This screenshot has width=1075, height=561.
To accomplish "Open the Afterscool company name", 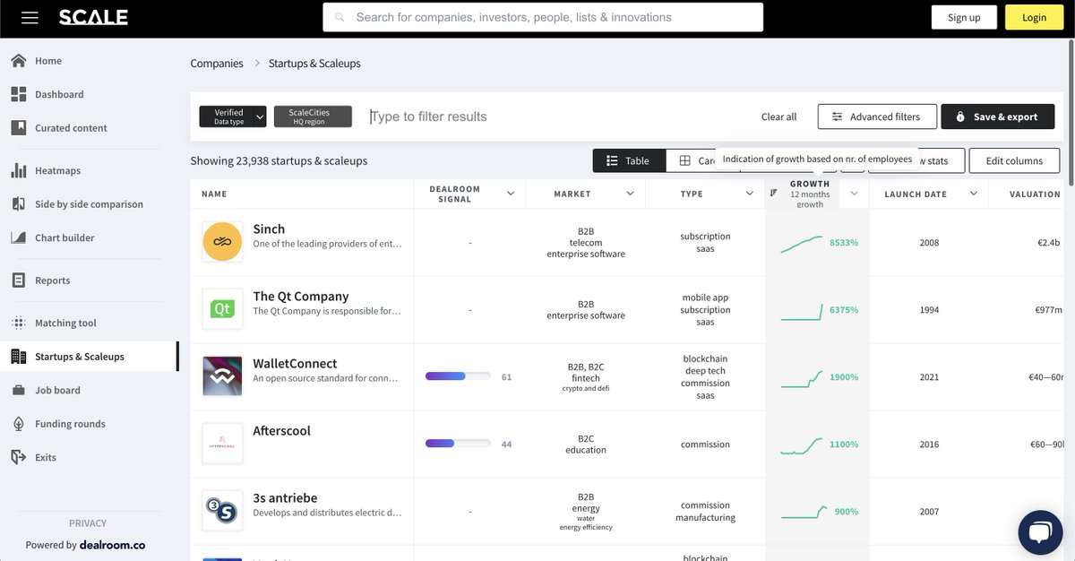I will 281,431.
